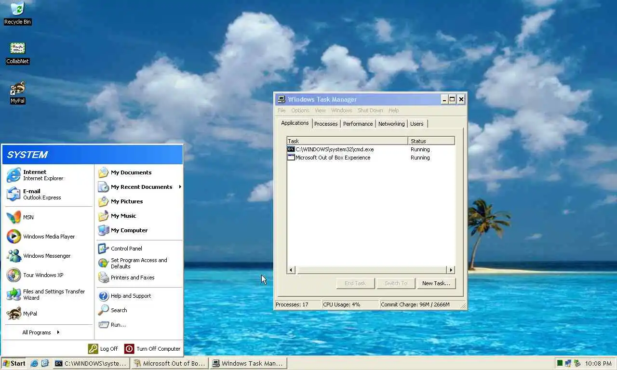Click the second quick launch icon beside Start
617x370 pixels.
pos(45,363)
